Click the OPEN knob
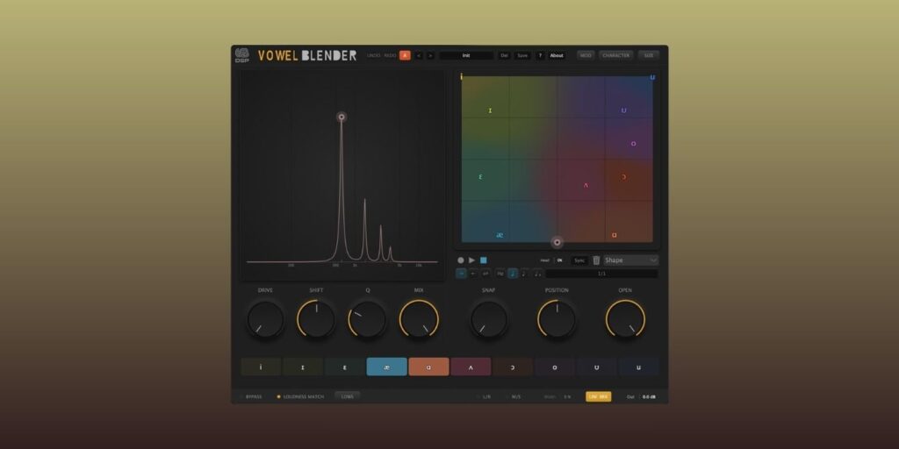Screen dimensions: 899x449 pos(625,319)
